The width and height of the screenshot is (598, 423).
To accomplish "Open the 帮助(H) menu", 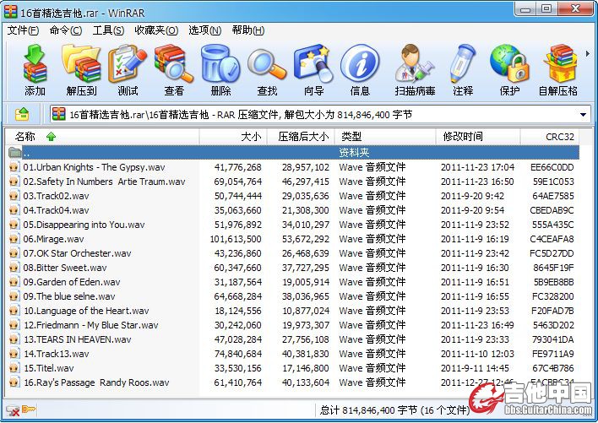I will (248, 30).
